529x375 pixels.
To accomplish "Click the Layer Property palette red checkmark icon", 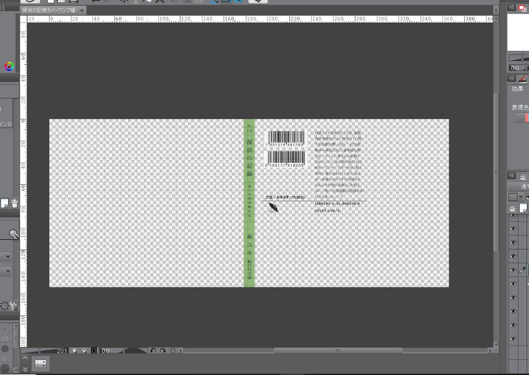I will [x=522, y=78].
